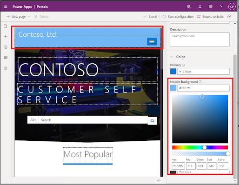Image resolution: width=239 pixels, height=185 pixels.
Task: Open the Pages icon in left sidebar
Action: point(6,26)
